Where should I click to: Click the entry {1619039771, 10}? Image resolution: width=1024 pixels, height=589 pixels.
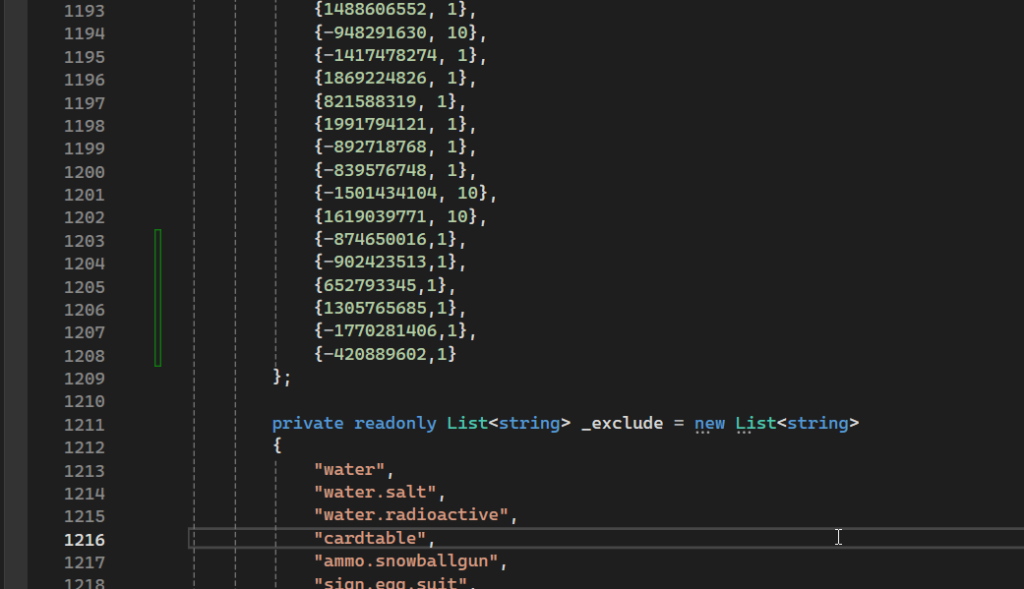[399, 216]
